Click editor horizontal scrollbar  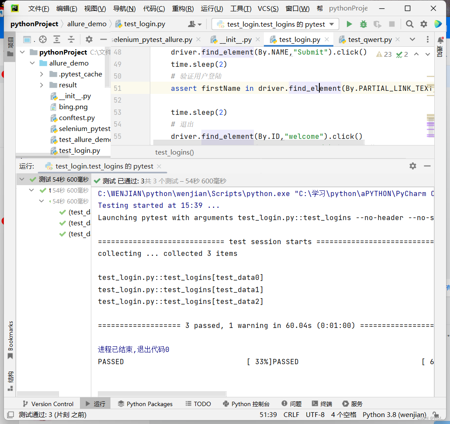click(x=259, y=142)
